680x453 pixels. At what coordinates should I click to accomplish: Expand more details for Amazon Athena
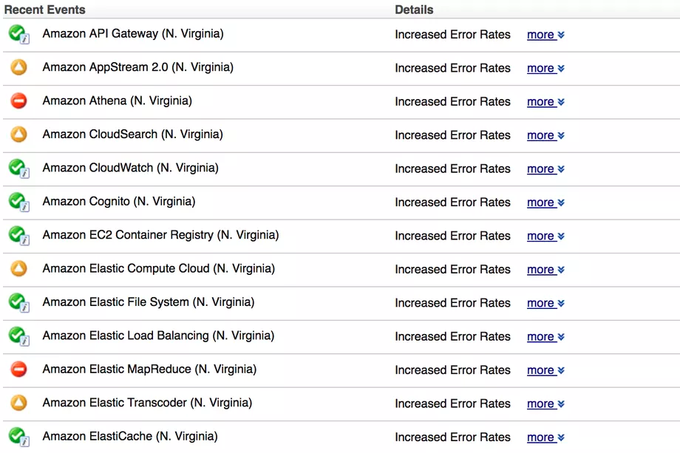coord(545,102)
